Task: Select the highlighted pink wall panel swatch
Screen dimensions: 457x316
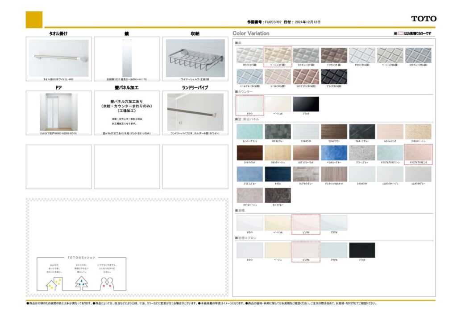Action: [418, 153]
